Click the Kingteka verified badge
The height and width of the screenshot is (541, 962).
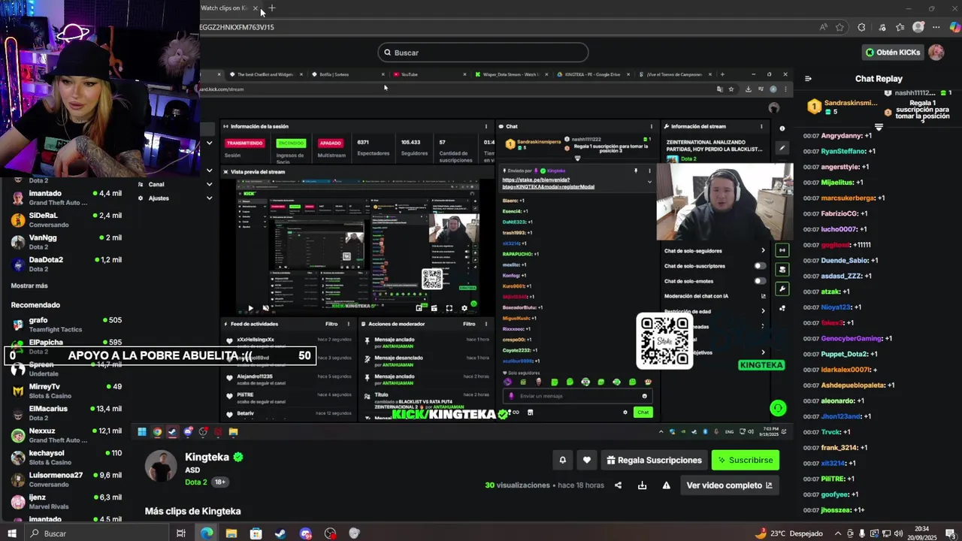(x=238, y=457)
